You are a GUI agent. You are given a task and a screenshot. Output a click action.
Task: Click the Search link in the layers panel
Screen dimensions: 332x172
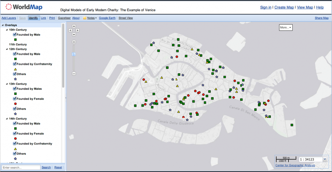click(x=46, y=167)
